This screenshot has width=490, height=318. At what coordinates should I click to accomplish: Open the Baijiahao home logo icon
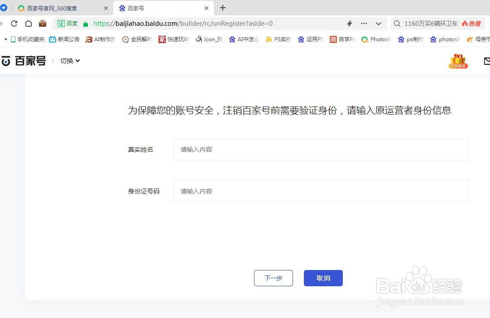(6, 61)
